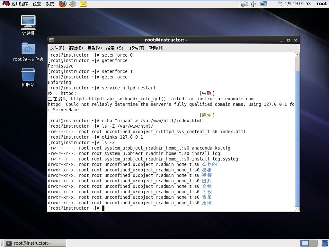329x247 pixels.
Task: Open the 编辑(E) terminal menu
Action: pyautogui.click(x=76, y=48)
